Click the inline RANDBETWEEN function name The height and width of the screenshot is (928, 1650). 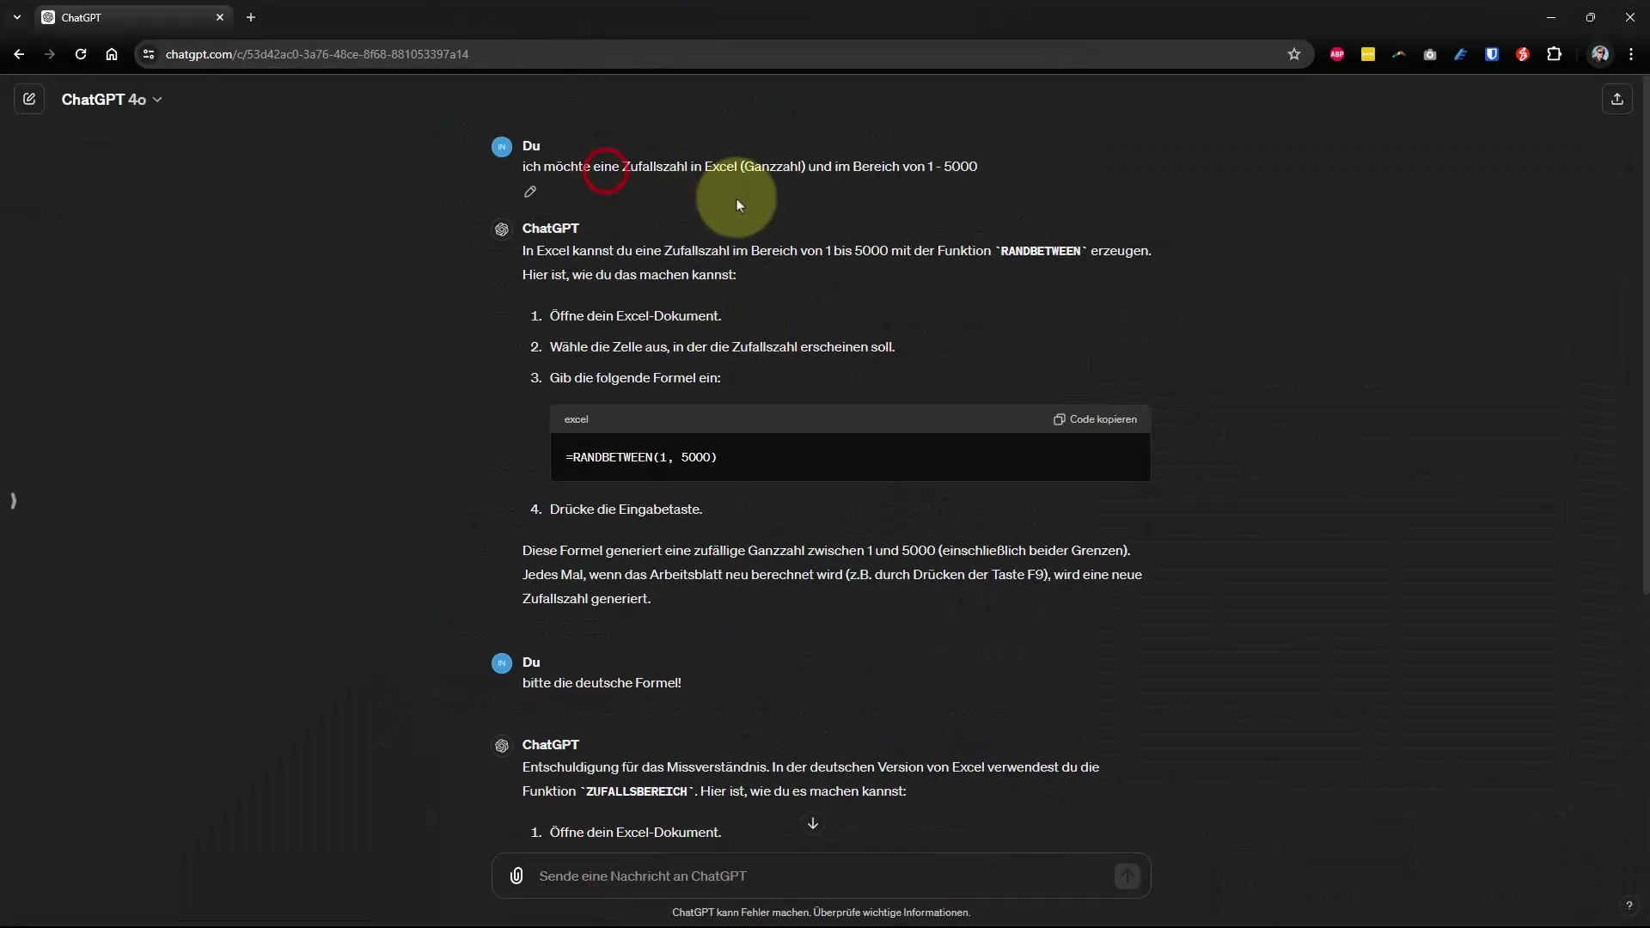[1041, 251]
